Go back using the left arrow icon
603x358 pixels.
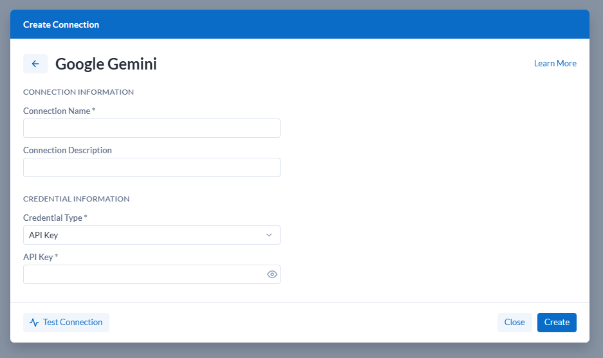[x=35, y=64]
